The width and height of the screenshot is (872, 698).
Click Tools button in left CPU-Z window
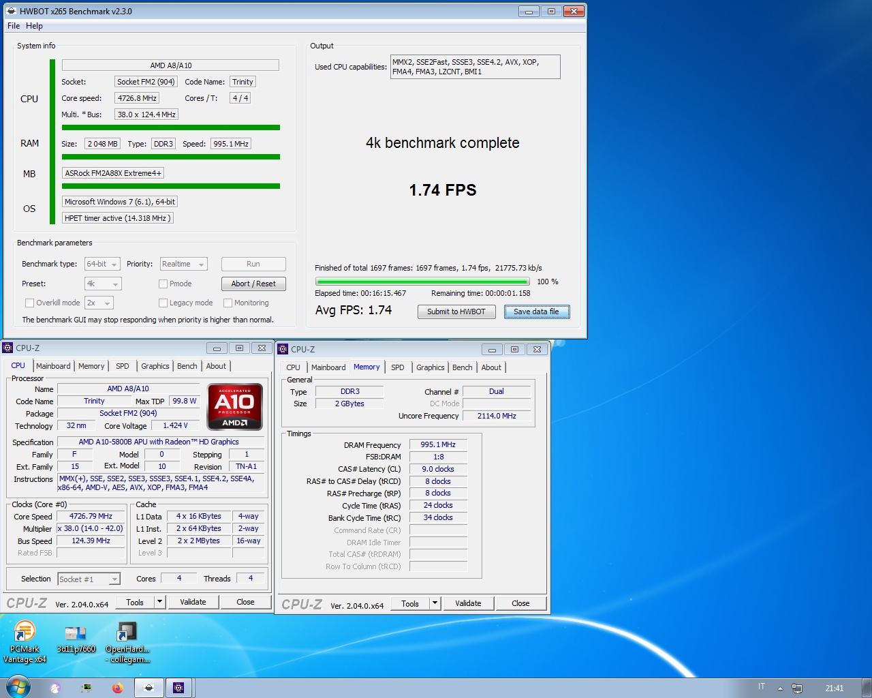(135, 602)
